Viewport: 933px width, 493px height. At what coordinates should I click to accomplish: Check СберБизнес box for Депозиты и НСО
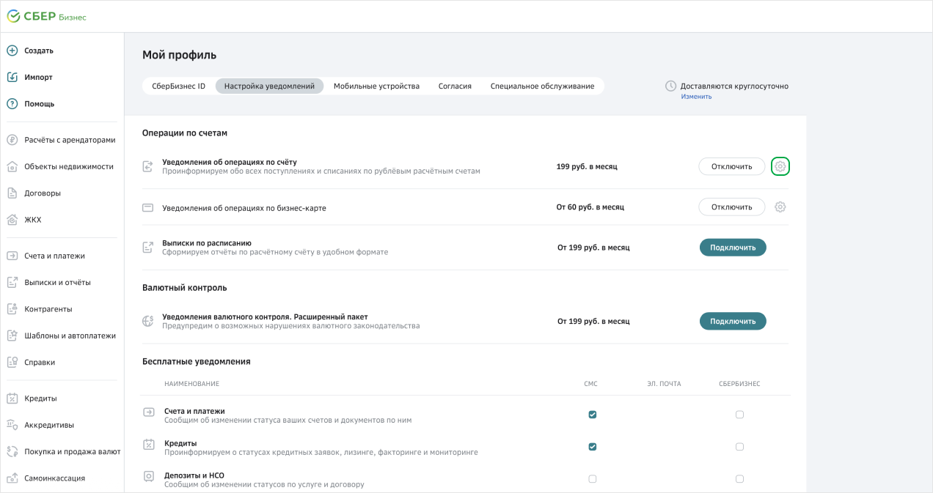tap(739, 479)
